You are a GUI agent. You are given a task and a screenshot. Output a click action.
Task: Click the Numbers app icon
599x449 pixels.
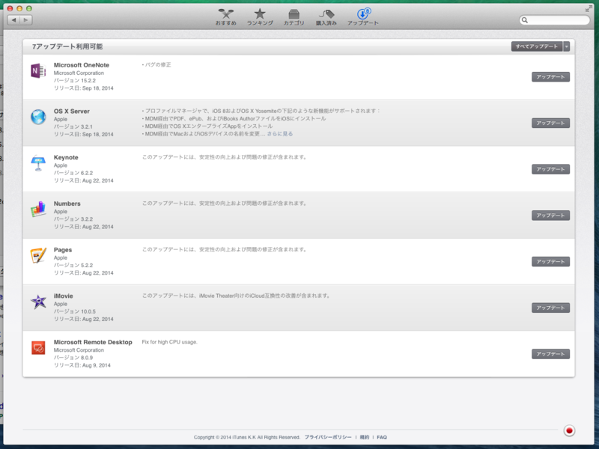click(x=38, y=210)
